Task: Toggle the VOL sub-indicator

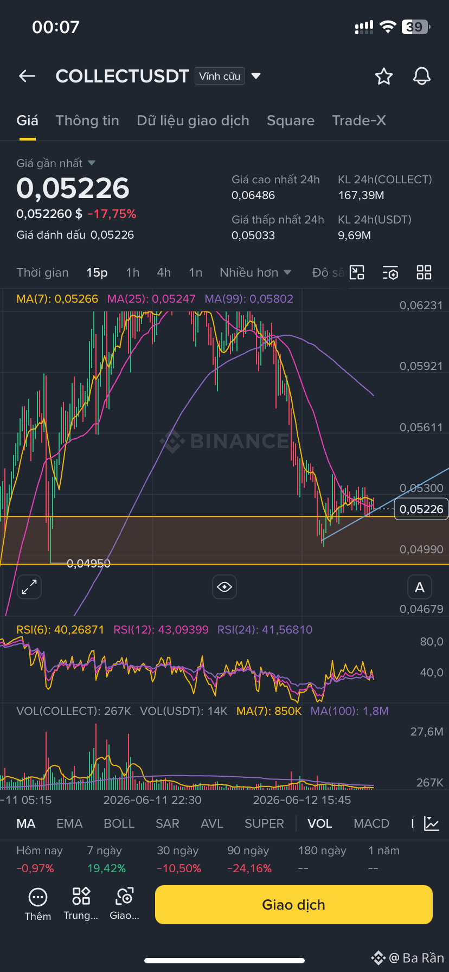Action: 320,823
